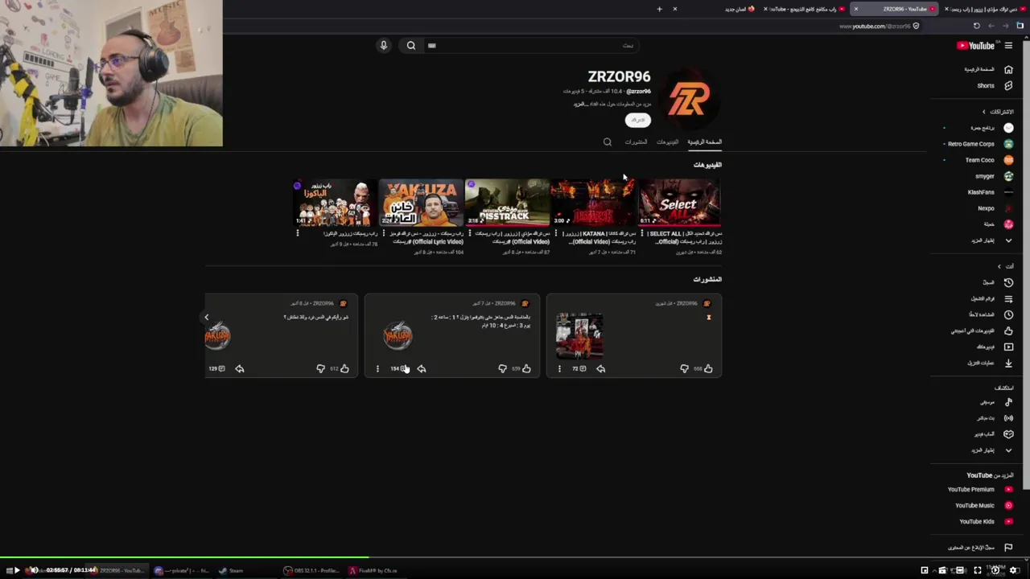This screenshot has height=579, width=1030.
Task: Go to YouTube home via logo
Action: click(x=975, y=46)
